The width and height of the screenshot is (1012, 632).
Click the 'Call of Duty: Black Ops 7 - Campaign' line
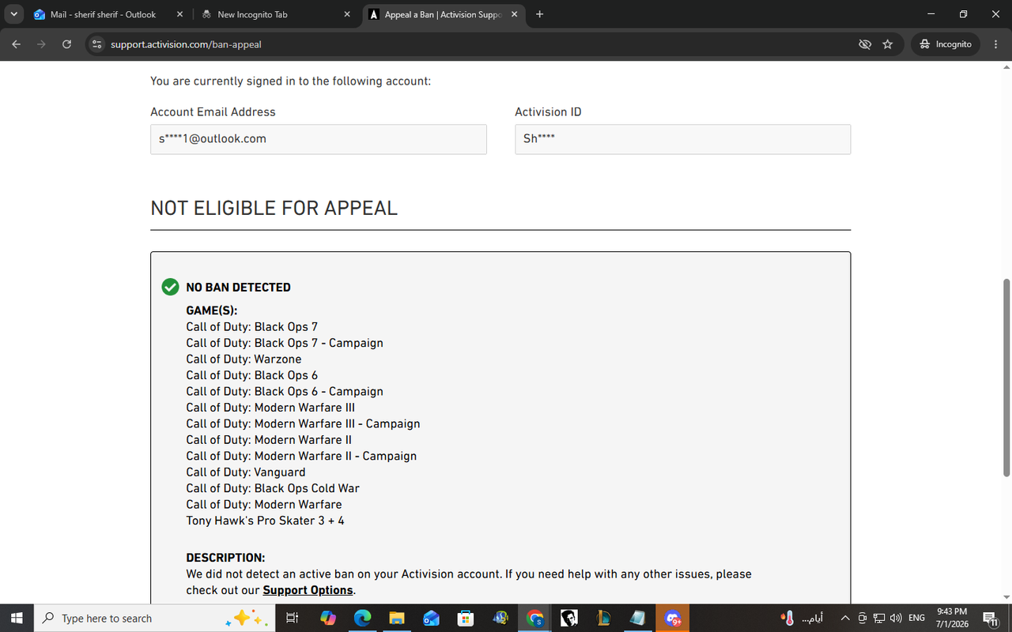coord(285,343)
